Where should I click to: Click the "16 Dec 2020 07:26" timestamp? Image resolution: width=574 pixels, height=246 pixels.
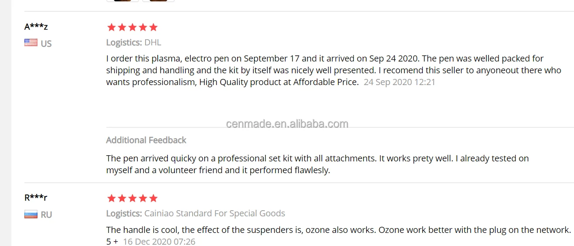coord(159,241)
